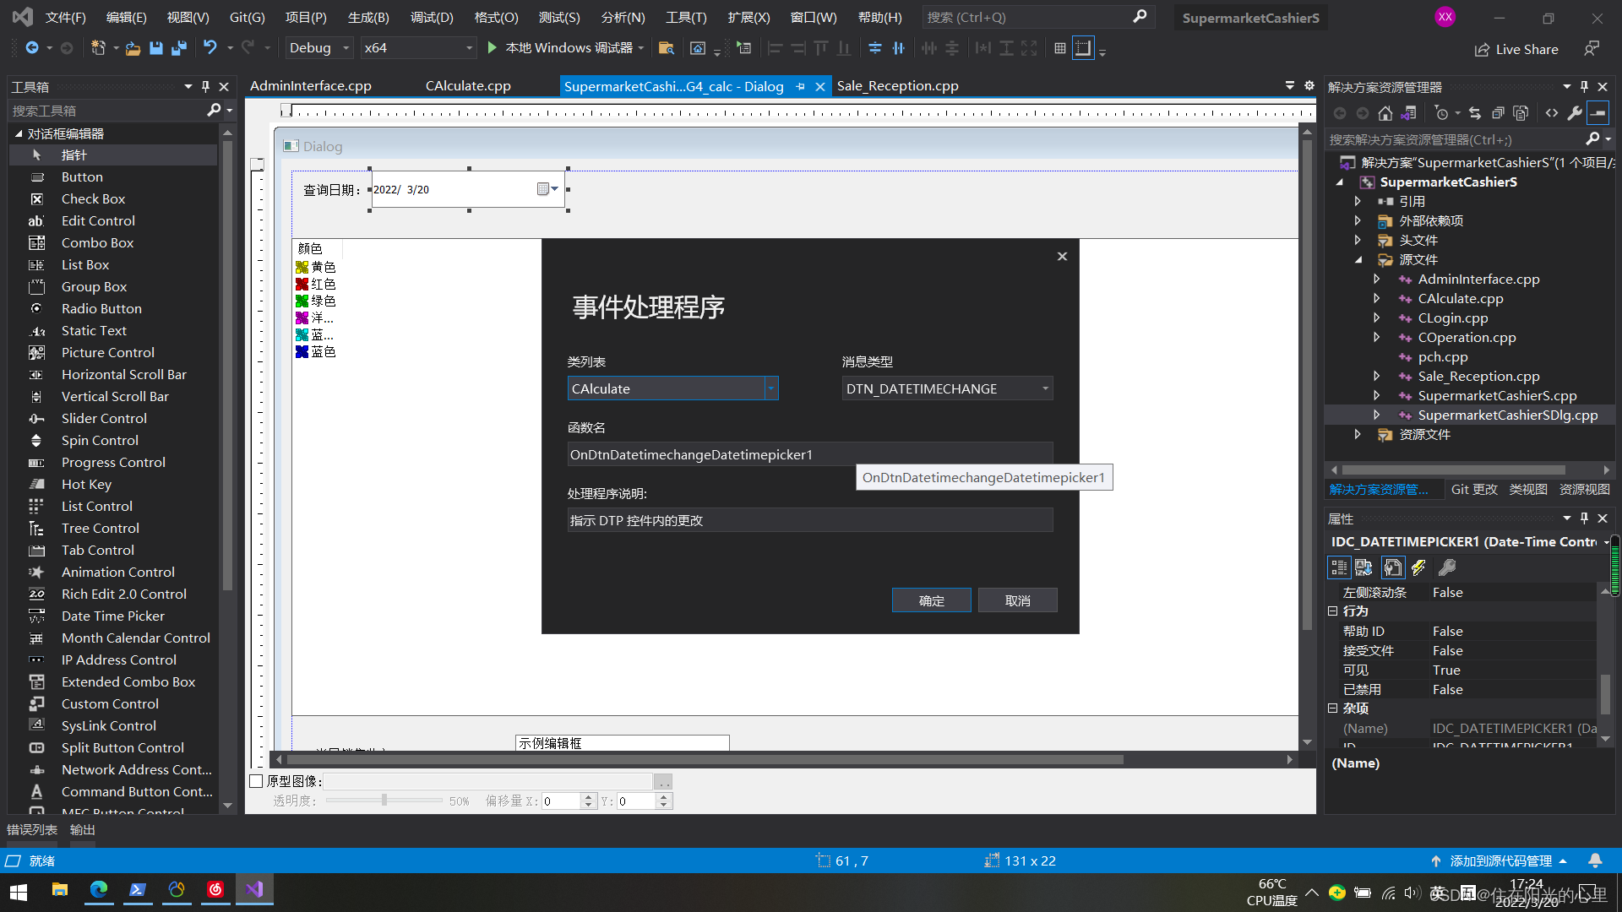Expand the AdminInterface.cpp tree node
The height and width of the screenshot is (912, 1622).
[x=1376, y=279]
